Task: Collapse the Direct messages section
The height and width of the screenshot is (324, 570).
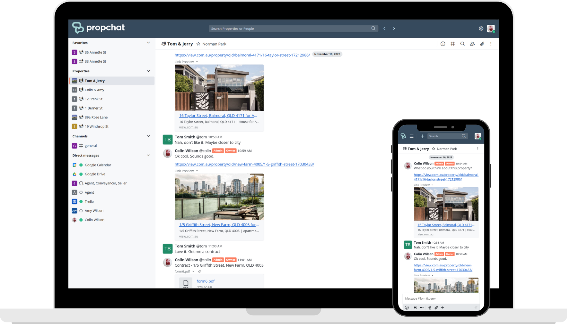Action: coord(148,155)
